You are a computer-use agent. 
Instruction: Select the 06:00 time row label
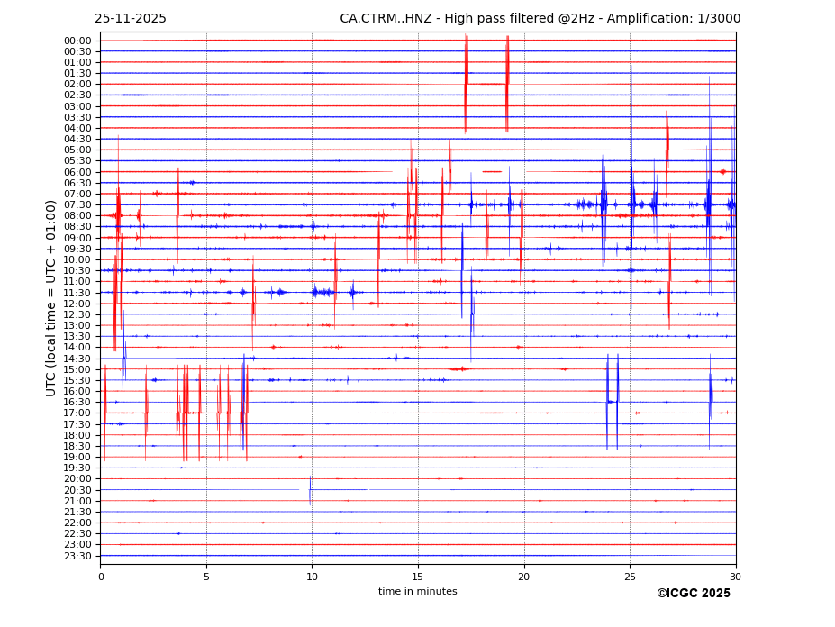click(77, 172)
